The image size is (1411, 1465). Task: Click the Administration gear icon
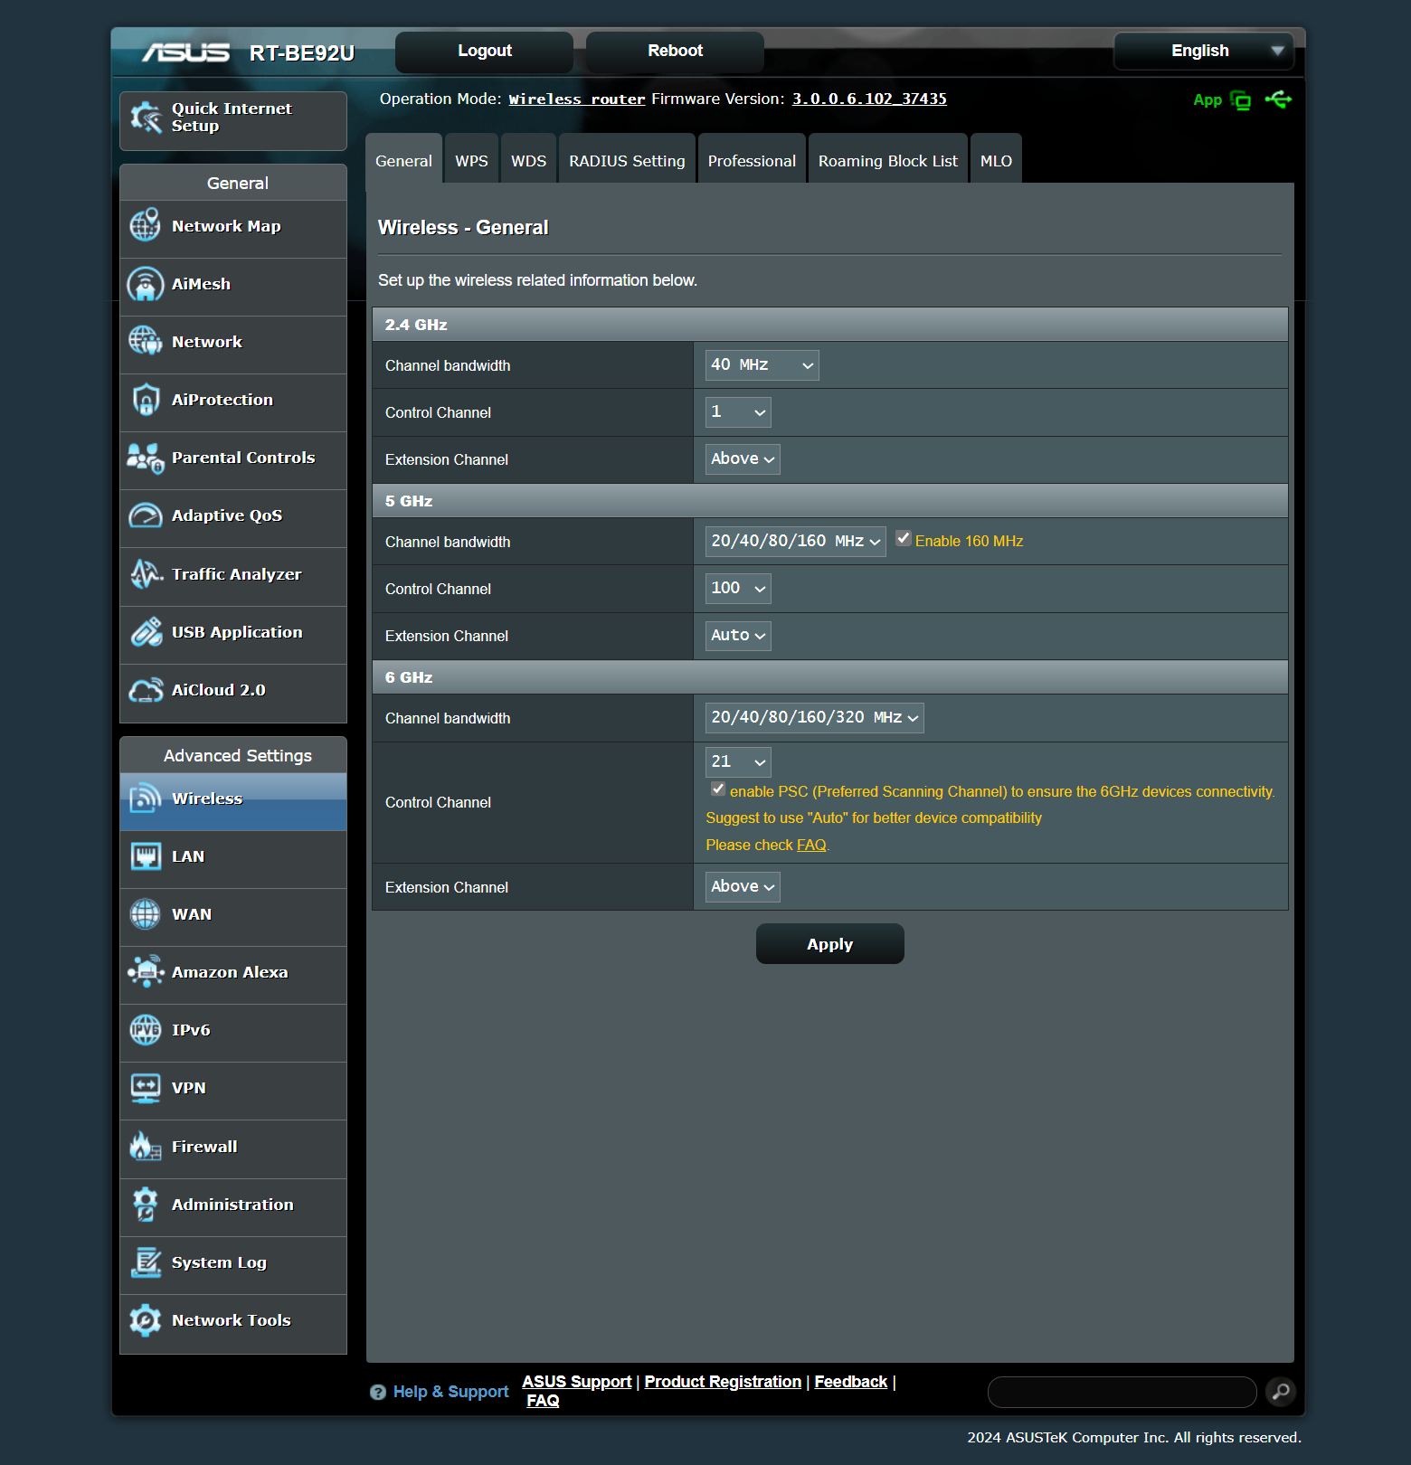[146, 1205]
